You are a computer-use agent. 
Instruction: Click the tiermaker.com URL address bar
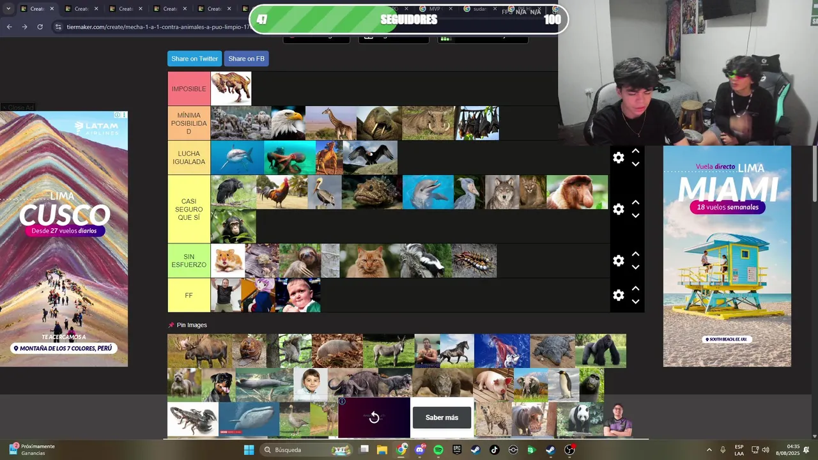158,27
